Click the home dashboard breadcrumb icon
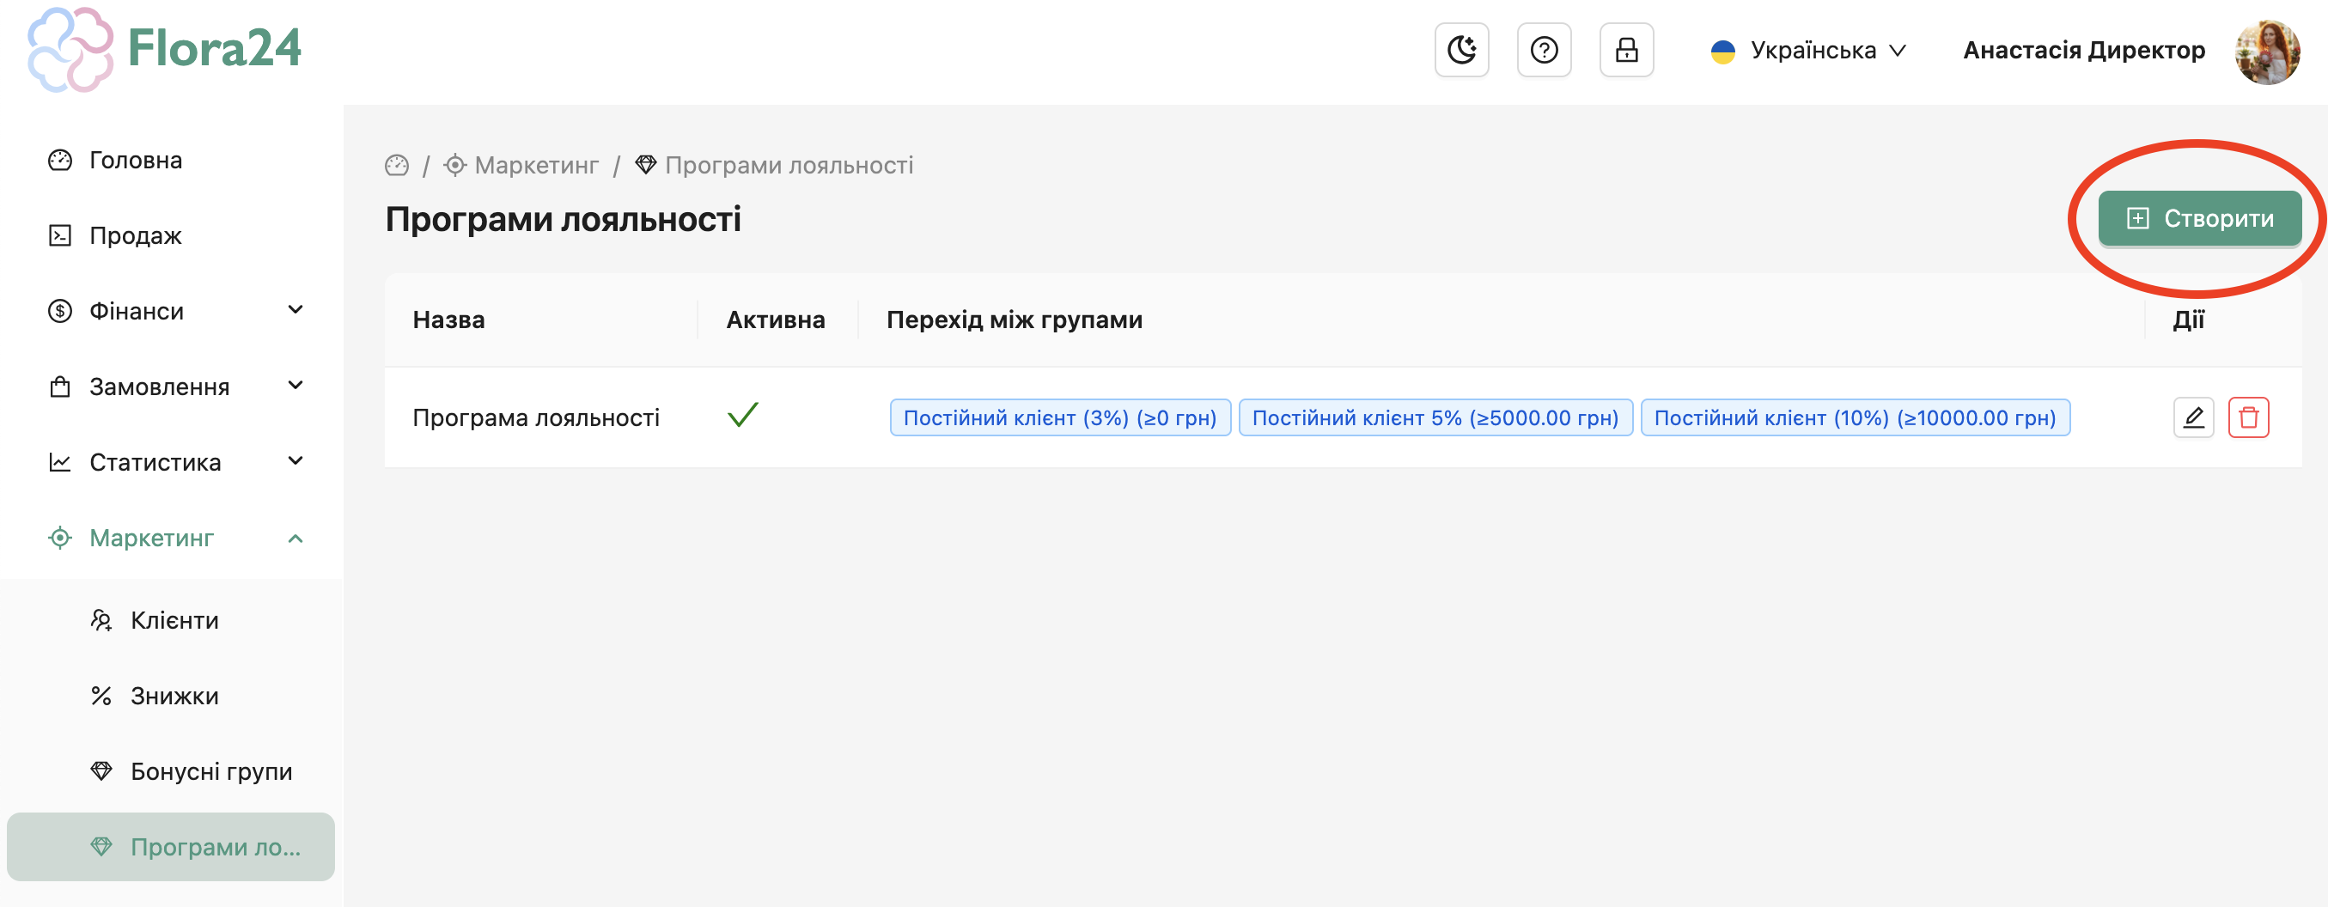The width and height of the screenshot is (2328, 907). click(x=397, y=165)
